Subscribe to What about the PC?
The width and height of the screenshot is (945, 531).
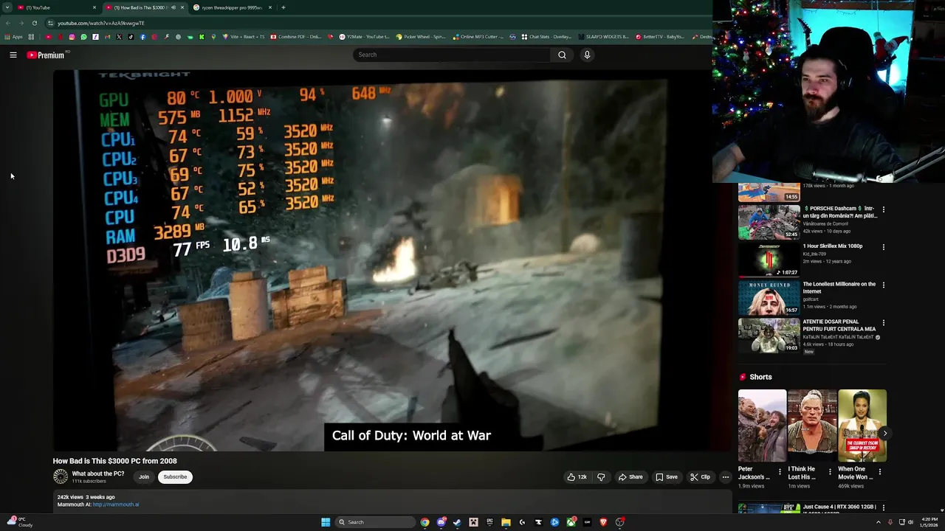[x=175, y=477]
